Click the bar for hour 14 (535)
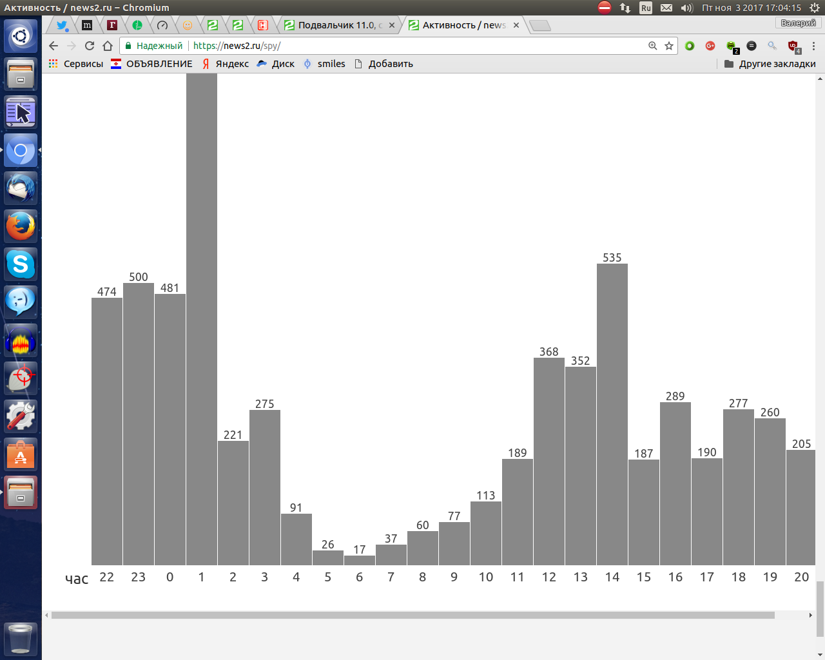 pyautogui.click(x=612, y=414)
